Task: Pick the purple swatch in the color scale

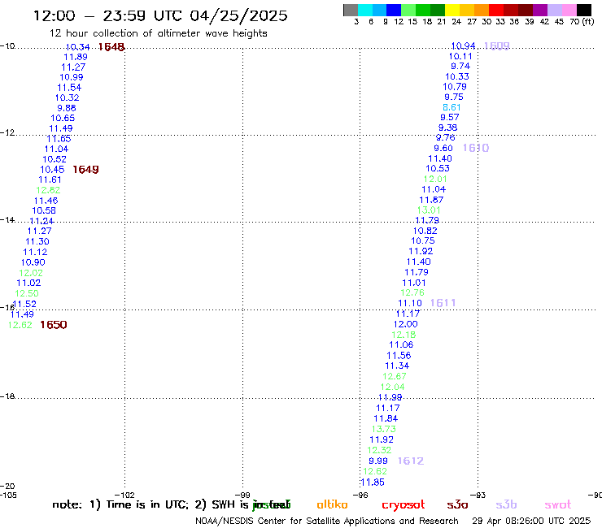Action: point(540,10)
